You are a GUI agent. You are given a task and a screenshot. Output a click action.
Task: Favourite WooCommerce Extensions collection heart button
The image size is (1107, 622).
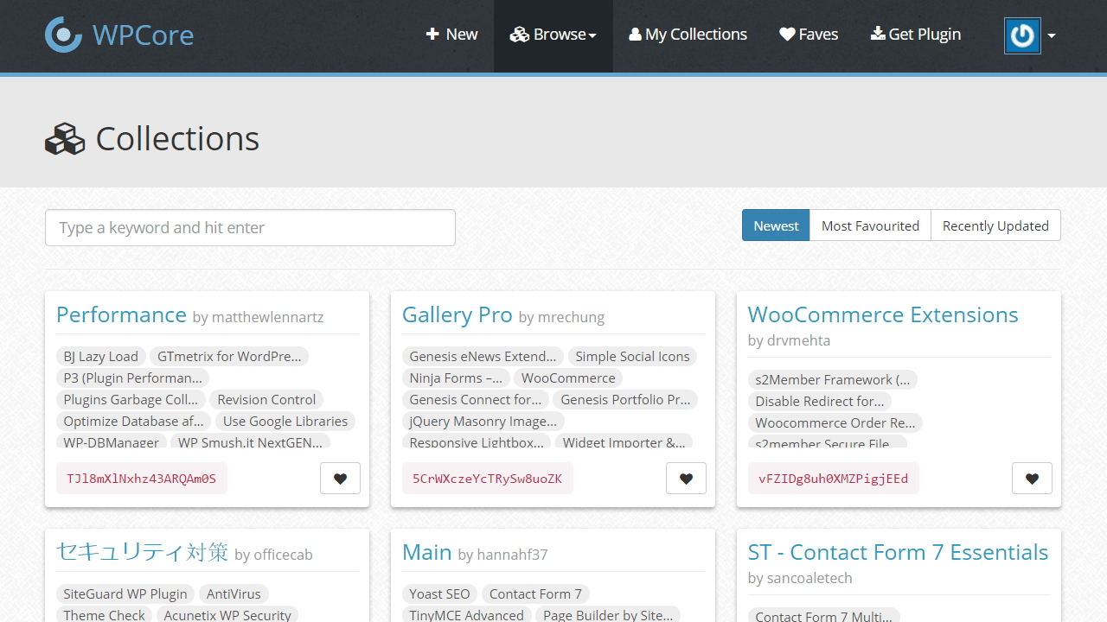click(1032, 479)
